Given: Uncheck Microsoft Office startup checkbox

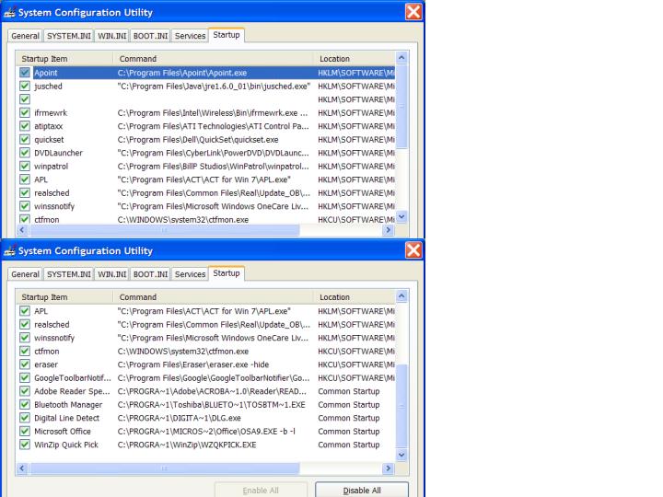Looking at the screenshot, I should tap(25, 431).
